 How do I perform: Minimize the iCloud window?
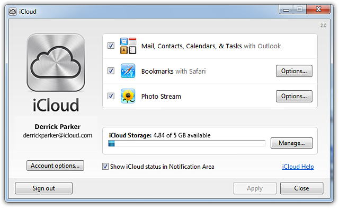tap(286, 10)
